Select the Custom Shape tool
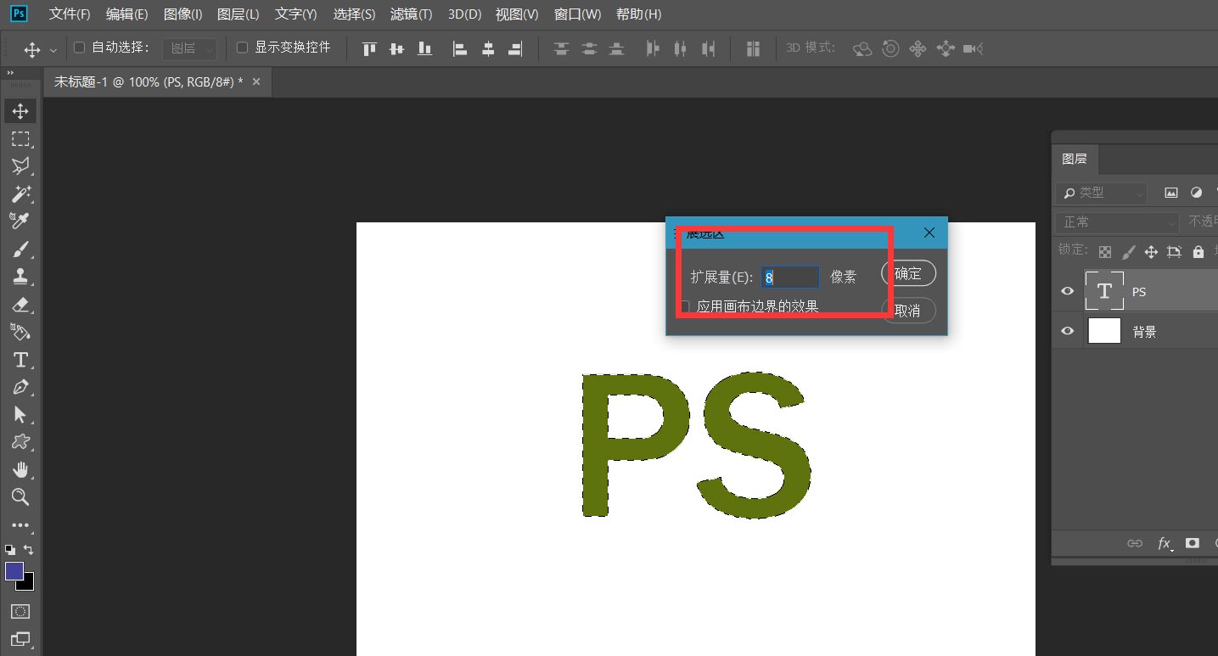The image size is (1218, 656). (20, 442)
